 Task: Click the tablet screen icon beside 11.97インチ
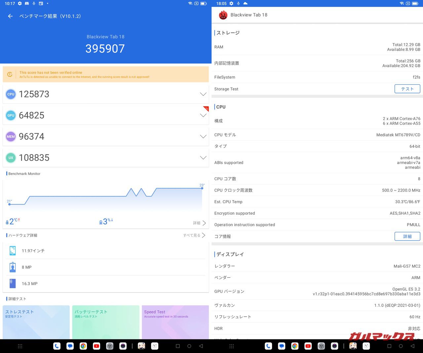pyautogui.click(x=13, y=251)
